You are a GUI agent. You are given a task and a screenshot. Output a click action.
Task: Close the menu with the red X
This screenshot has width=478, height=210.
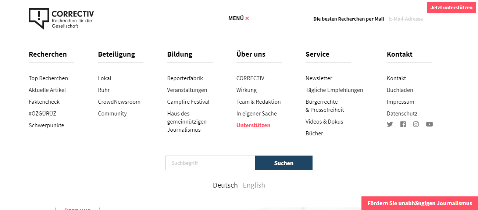click(x=247, y=18)
